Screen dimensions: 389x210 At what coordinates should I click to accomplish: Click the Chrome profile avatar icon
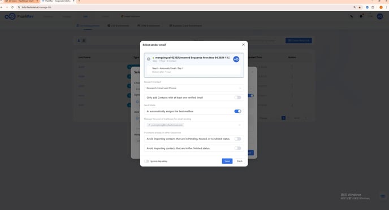click(x=381, y=7)
